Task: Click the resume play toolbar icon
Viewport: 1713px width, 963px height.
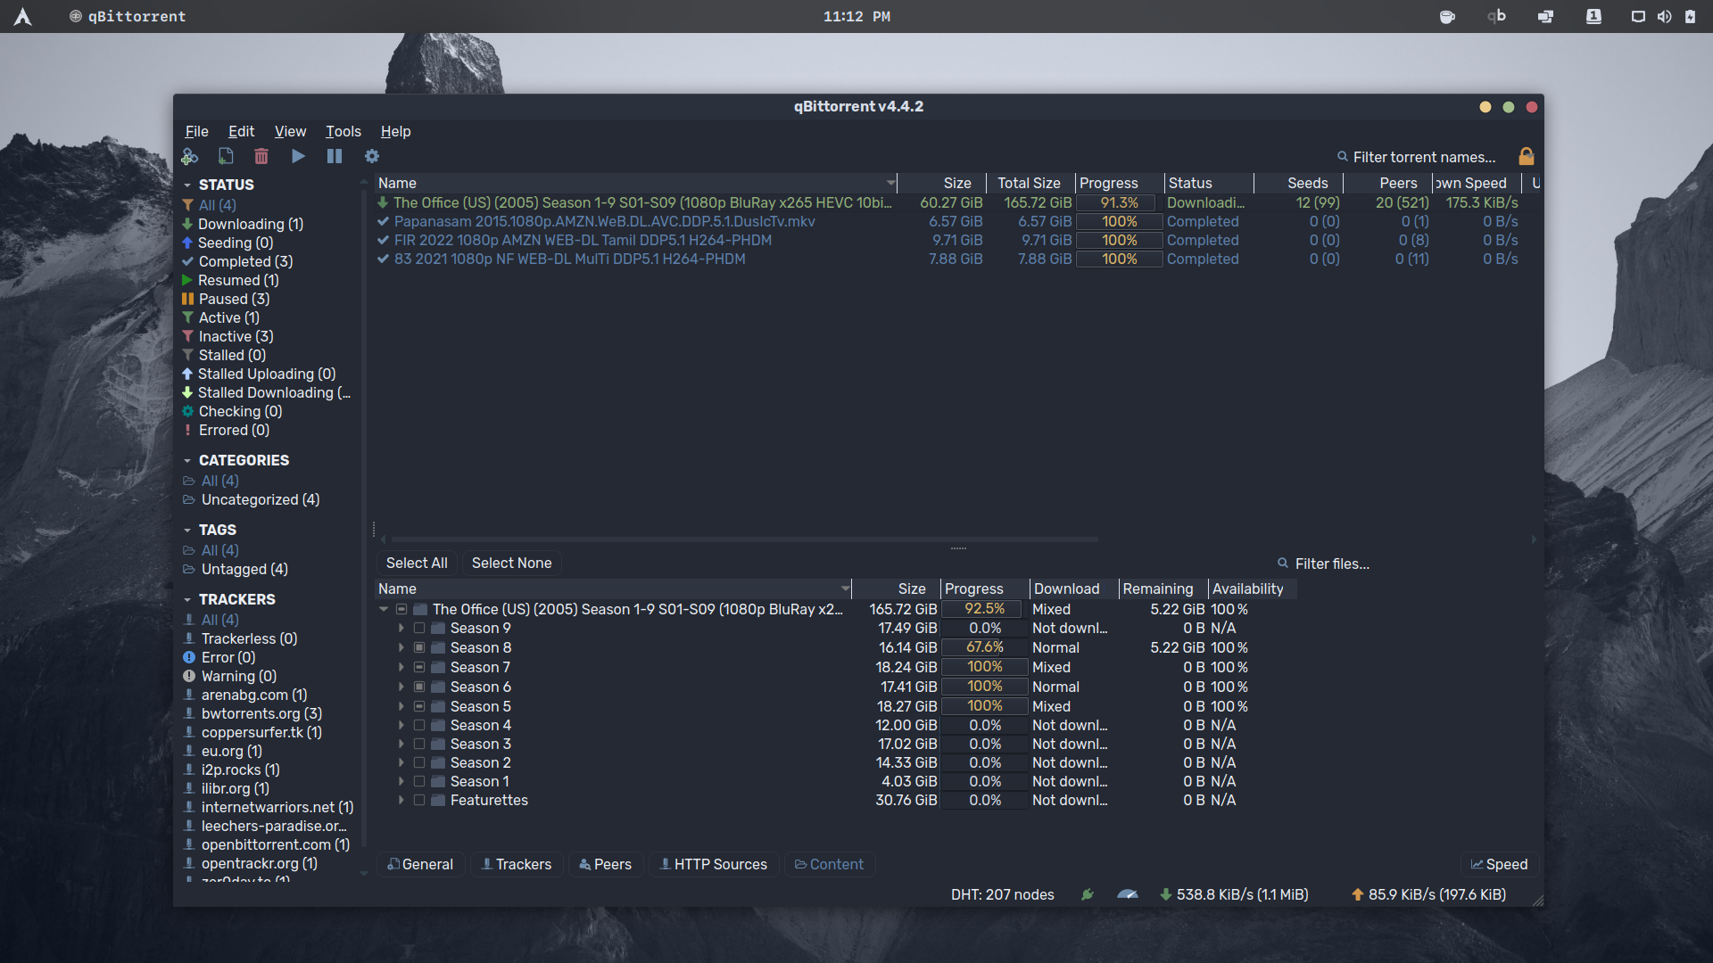Action: pyautogui.click(x=298, y=156)
